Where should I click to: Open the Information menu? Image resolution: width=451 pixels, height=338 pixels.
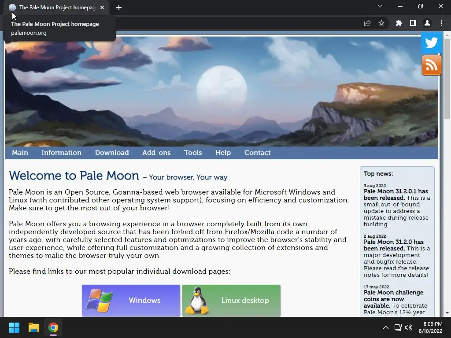pos(61,153)
